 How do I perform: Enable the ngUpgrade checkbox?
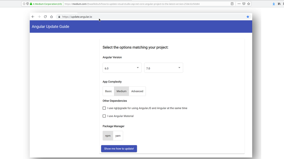104,108
